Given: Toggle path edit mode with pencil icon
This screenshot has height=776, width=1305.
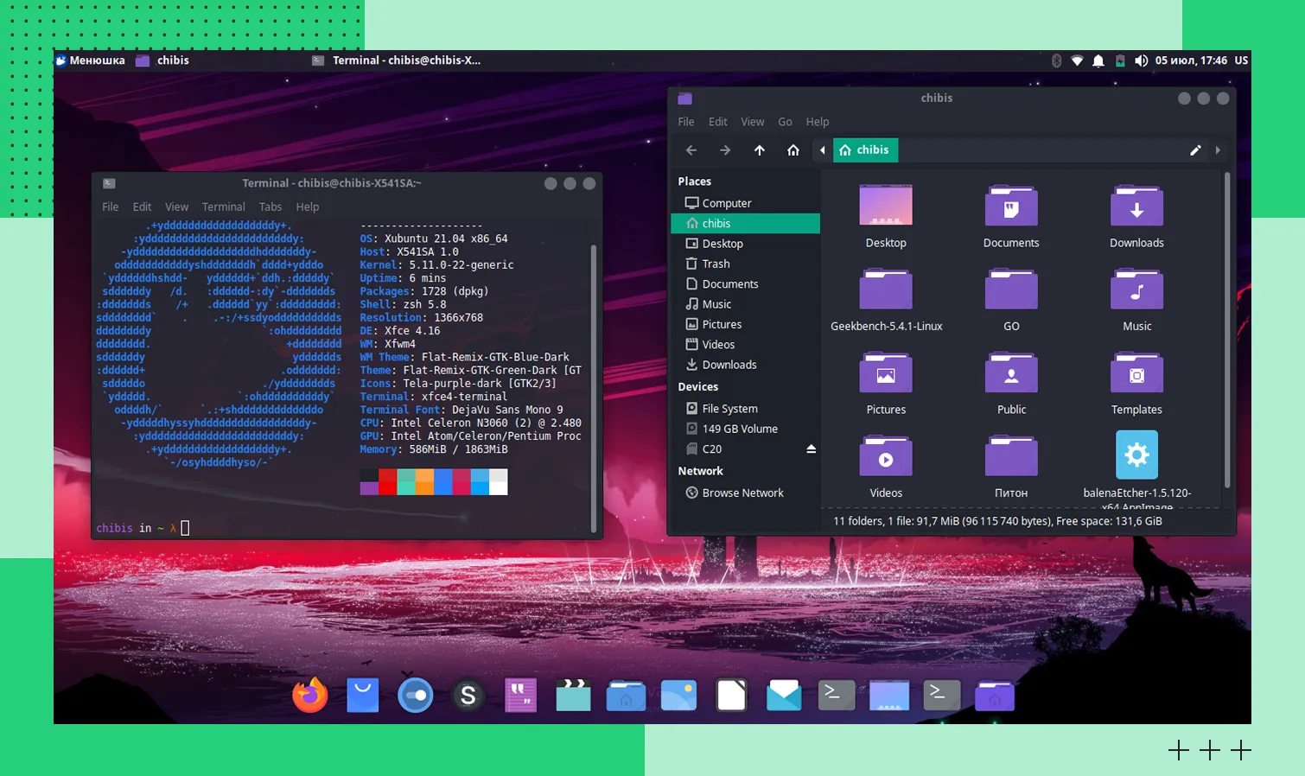Looking at the screenshot, I should [x=1195, y=150].
